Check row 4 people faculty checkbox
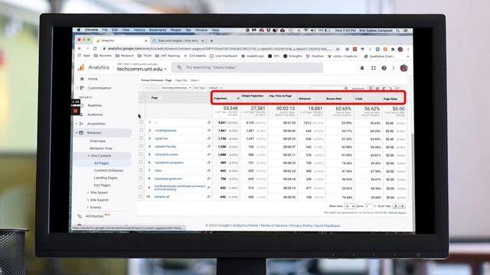Screen dimensions: 490x275 click(141, 146)
